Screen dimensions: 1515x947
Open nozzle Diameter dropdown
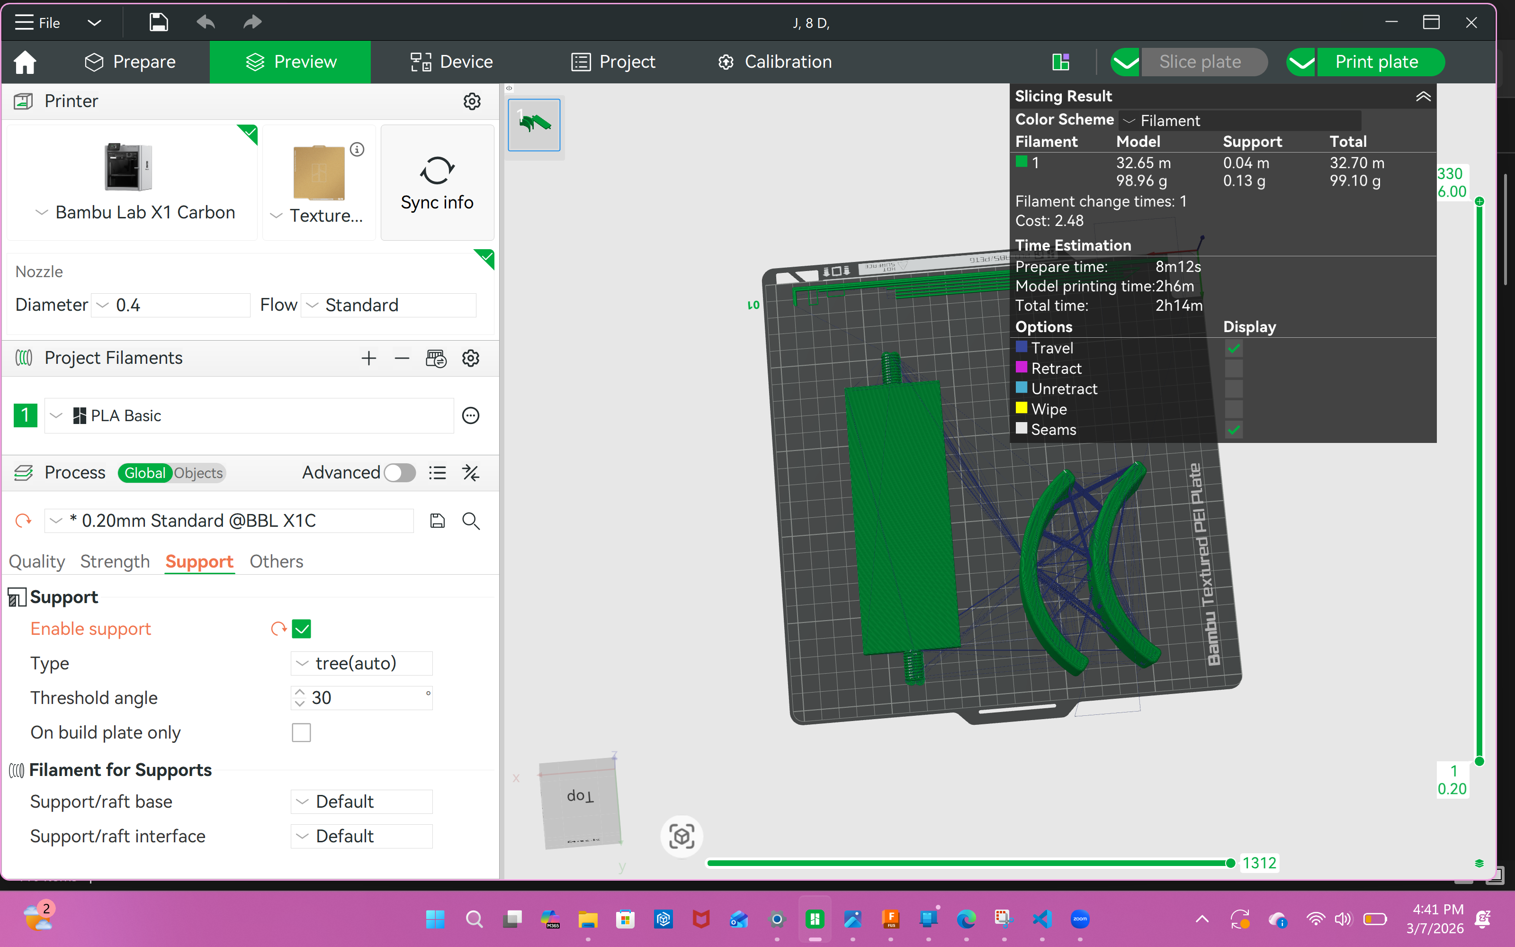pyautogui.click(x=170, y=305)
